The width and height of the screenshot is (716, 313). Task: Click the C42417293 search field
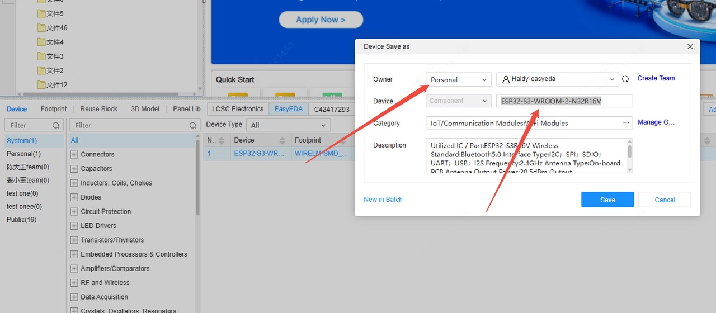pos(332,109)
